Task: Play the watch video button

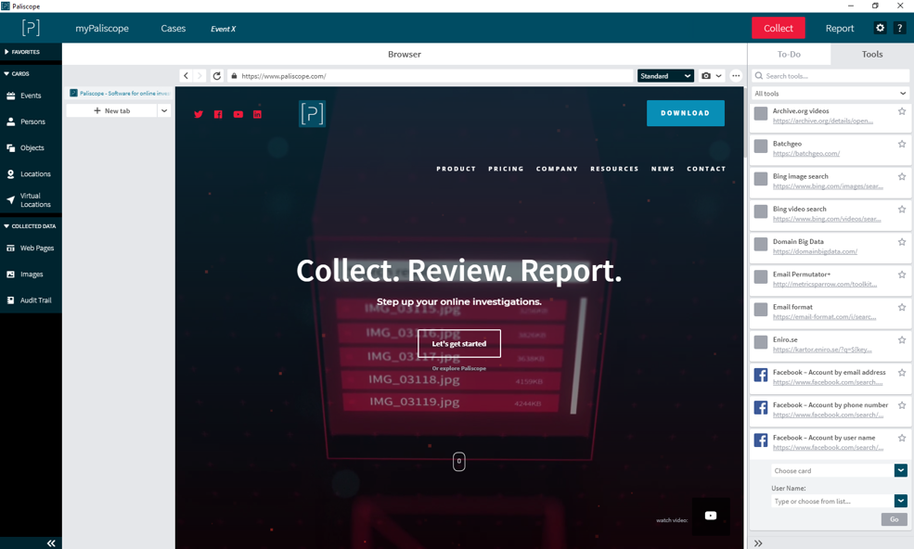Action: click(710, 516)
